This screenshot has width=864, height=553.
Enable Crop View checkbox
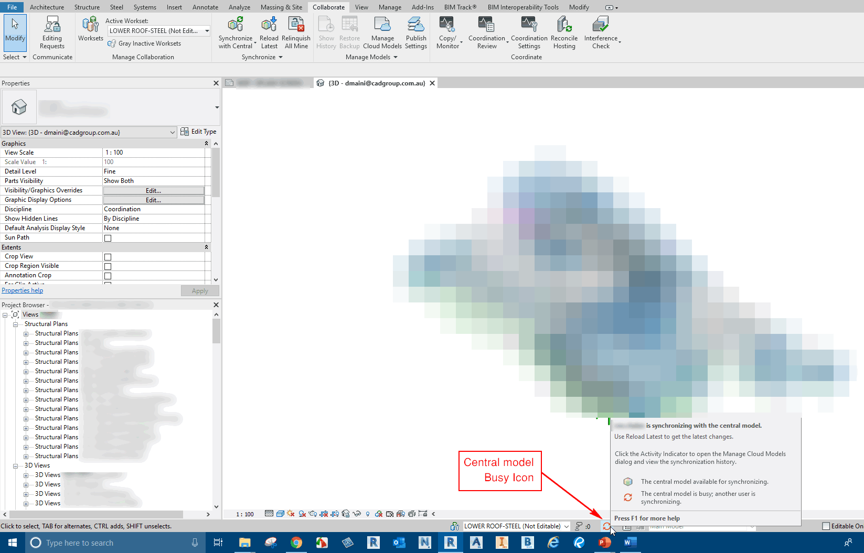108,257
